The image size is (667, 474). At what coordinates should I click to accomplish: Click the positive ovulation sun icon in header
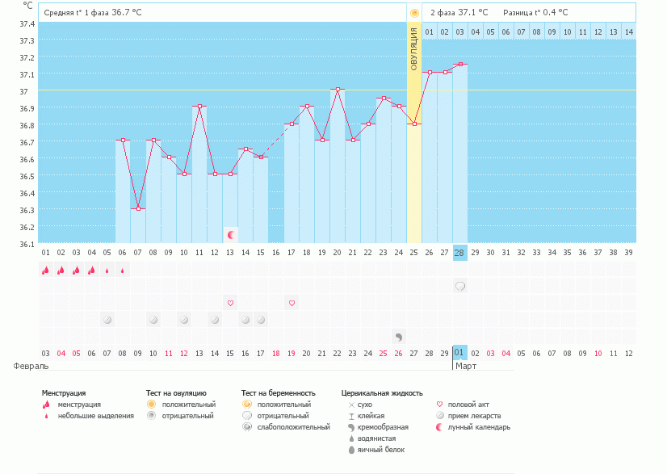point(414,13)
